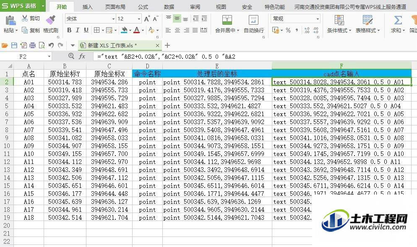Click the insert function fx icon
This screenshot has height=247, width=417.
(82, 56)
